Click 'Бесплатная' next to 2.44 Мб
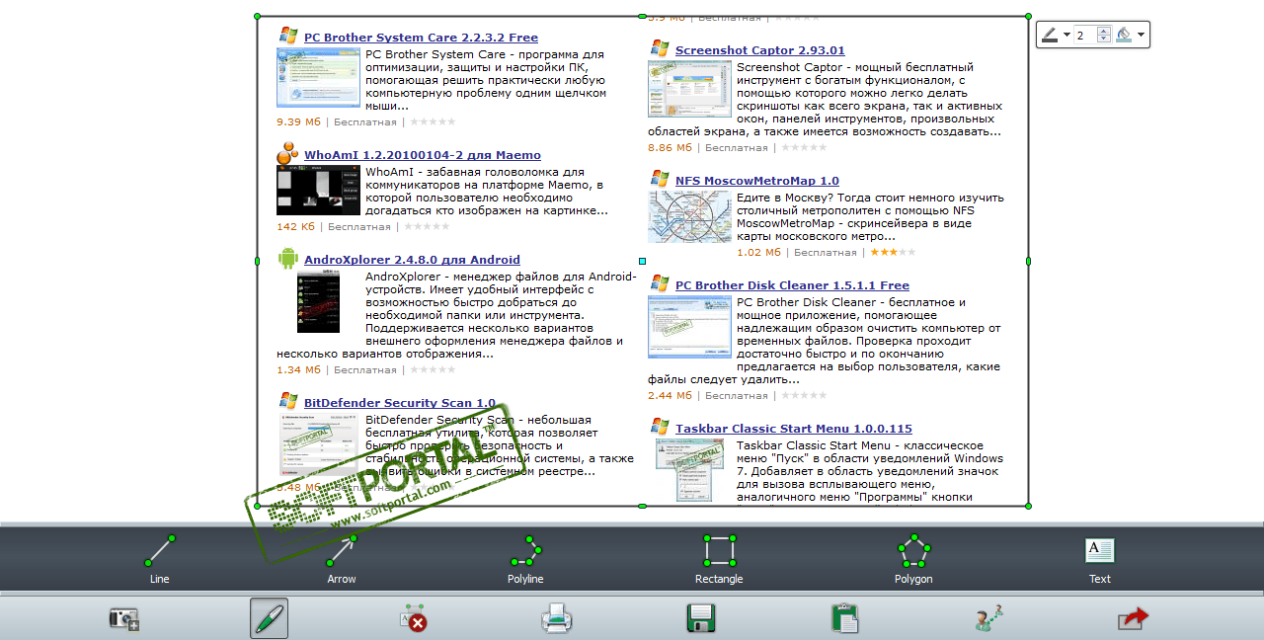 [737, 396]
